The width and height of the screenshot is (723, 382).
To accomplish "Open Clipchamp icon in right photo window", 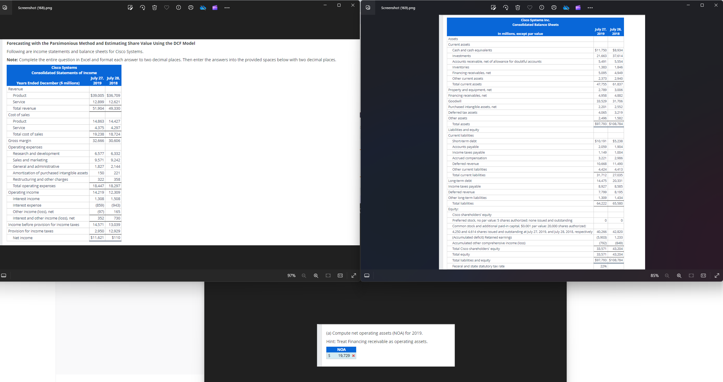I will [578, 8].
